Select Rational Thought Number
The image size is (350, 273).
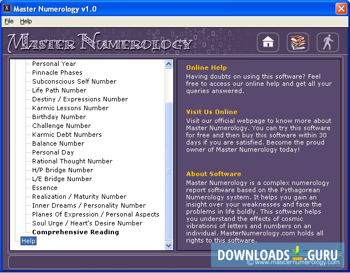[72, 161]
